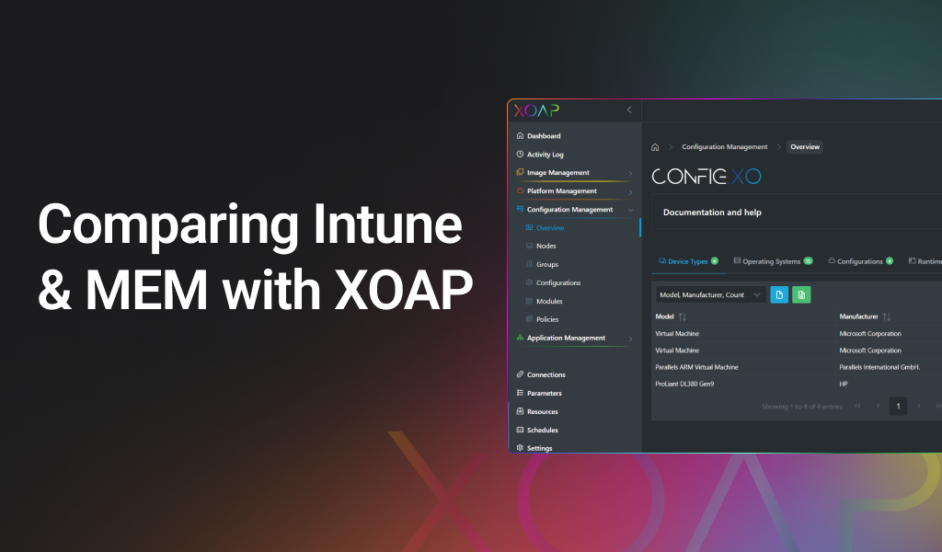Click the Application Management icon

point(521,338)
